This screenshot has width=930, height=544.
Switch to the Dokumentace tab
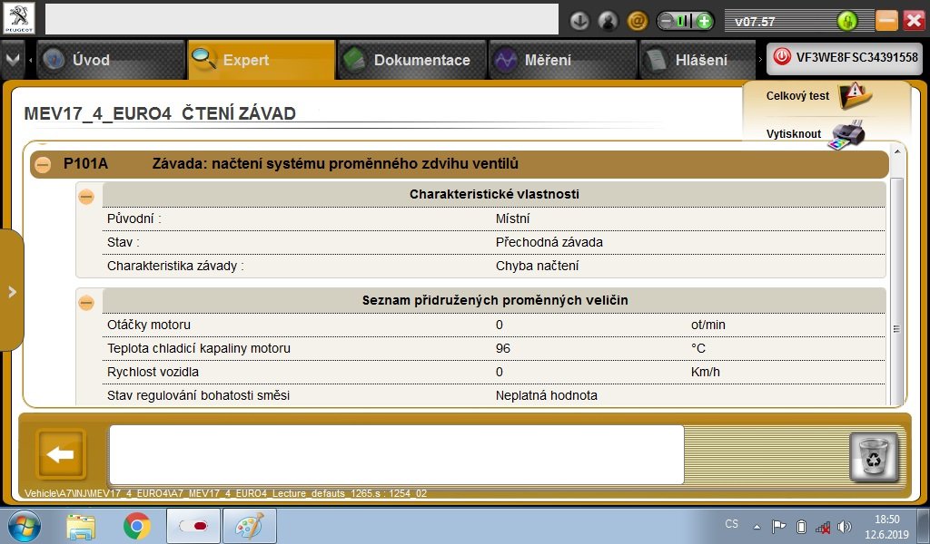(x=411, y=60)
